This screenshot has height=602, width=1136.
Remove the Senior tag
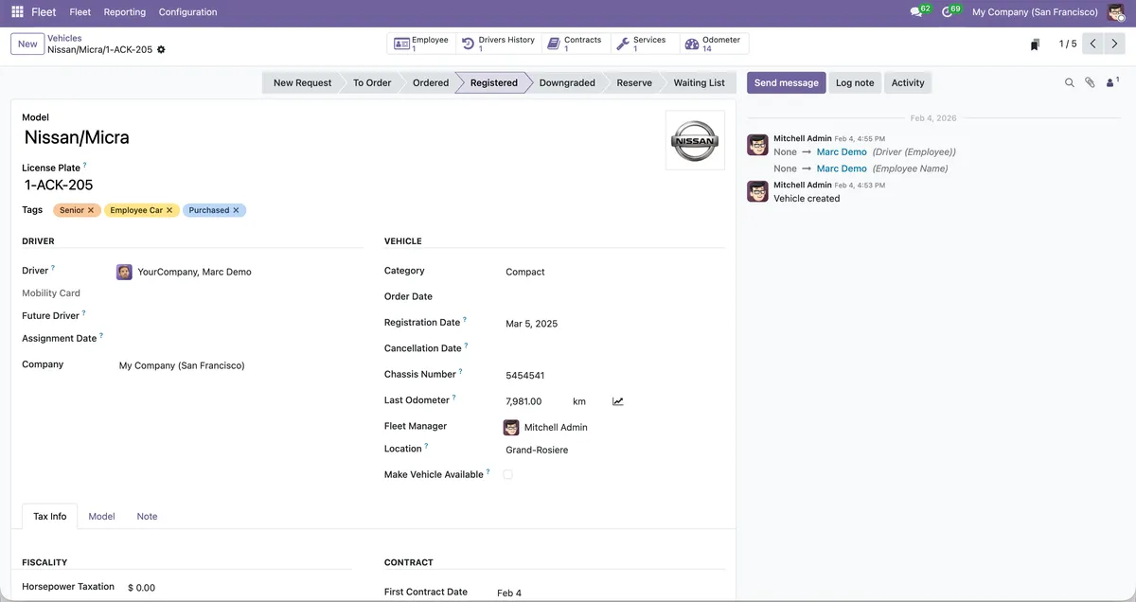91,210
